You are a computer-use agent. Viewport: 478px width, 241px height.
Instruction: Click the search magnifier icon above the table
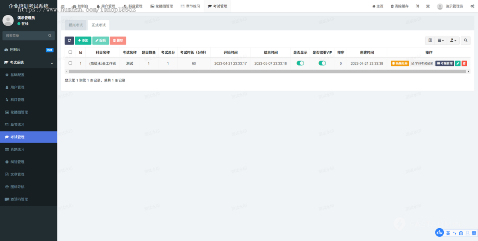pyautogui.click(x=465, y=40)
